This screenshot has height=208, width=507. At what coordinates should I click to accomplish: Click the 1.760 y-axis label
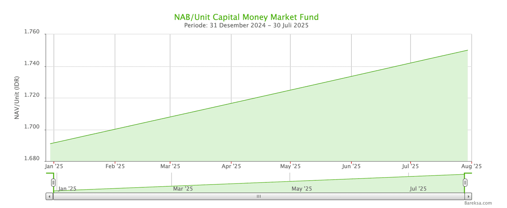pos(32,32)
